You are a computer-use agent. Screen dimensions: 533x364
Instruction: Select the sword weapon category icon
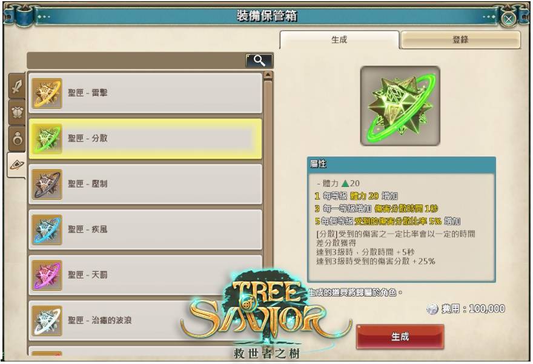18,86
